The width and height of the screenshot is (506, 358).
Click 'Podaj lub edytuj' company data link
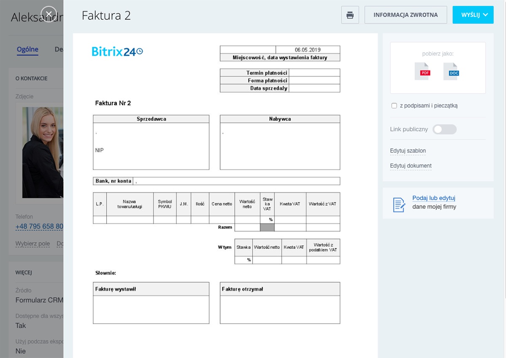click(433, 198)
